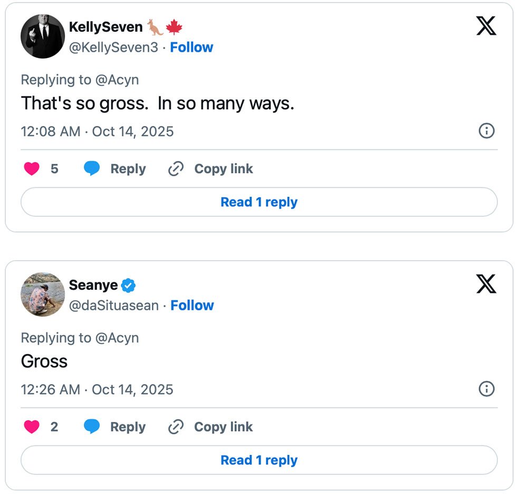Follow the @KellySeven3 account
517x494 pixels.
192,47
